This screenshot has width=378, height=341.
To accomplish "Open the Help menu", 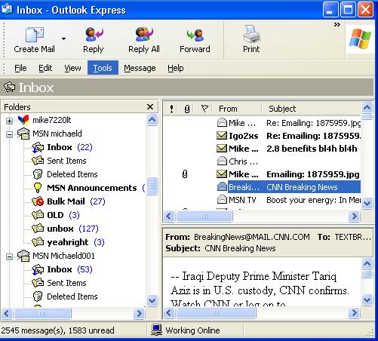I will [x=176, y=68].
